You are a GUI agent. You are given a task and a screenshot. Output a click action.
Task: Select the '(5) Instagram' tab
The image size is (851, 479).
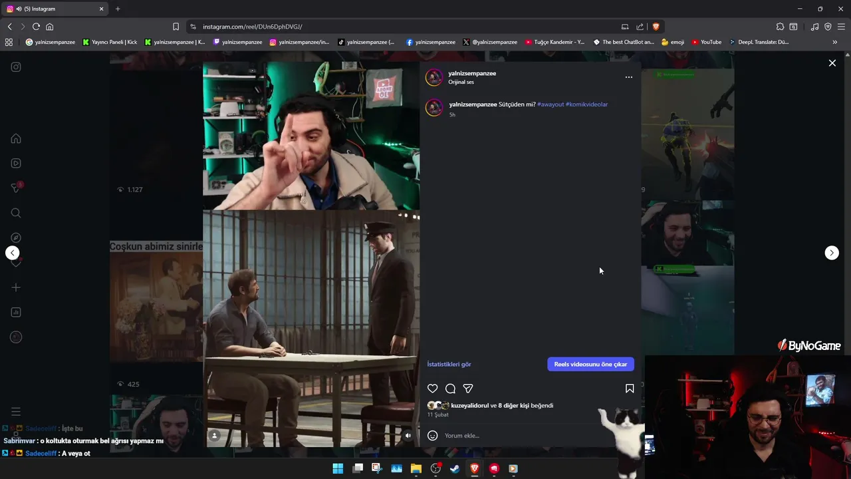55,9
